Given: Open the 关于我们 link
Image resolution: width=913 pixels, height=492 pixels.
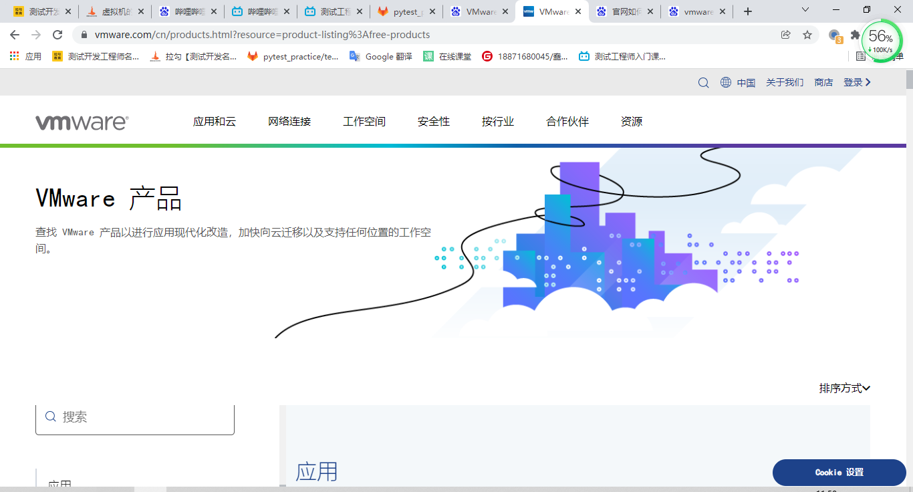Looking at the screenshot, I should (785, 83).
